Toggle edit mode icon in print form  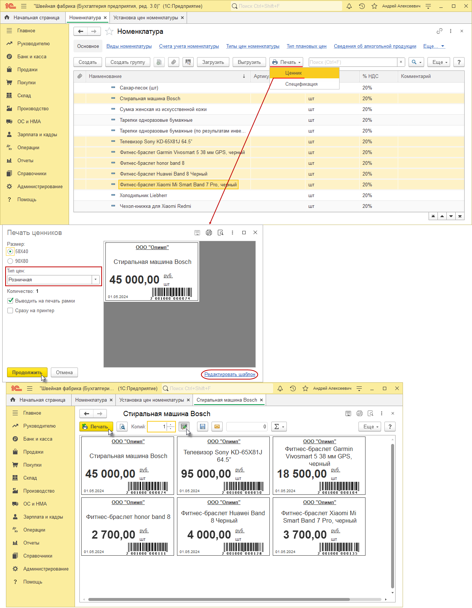pyautogui.click(x=184, y=426)
